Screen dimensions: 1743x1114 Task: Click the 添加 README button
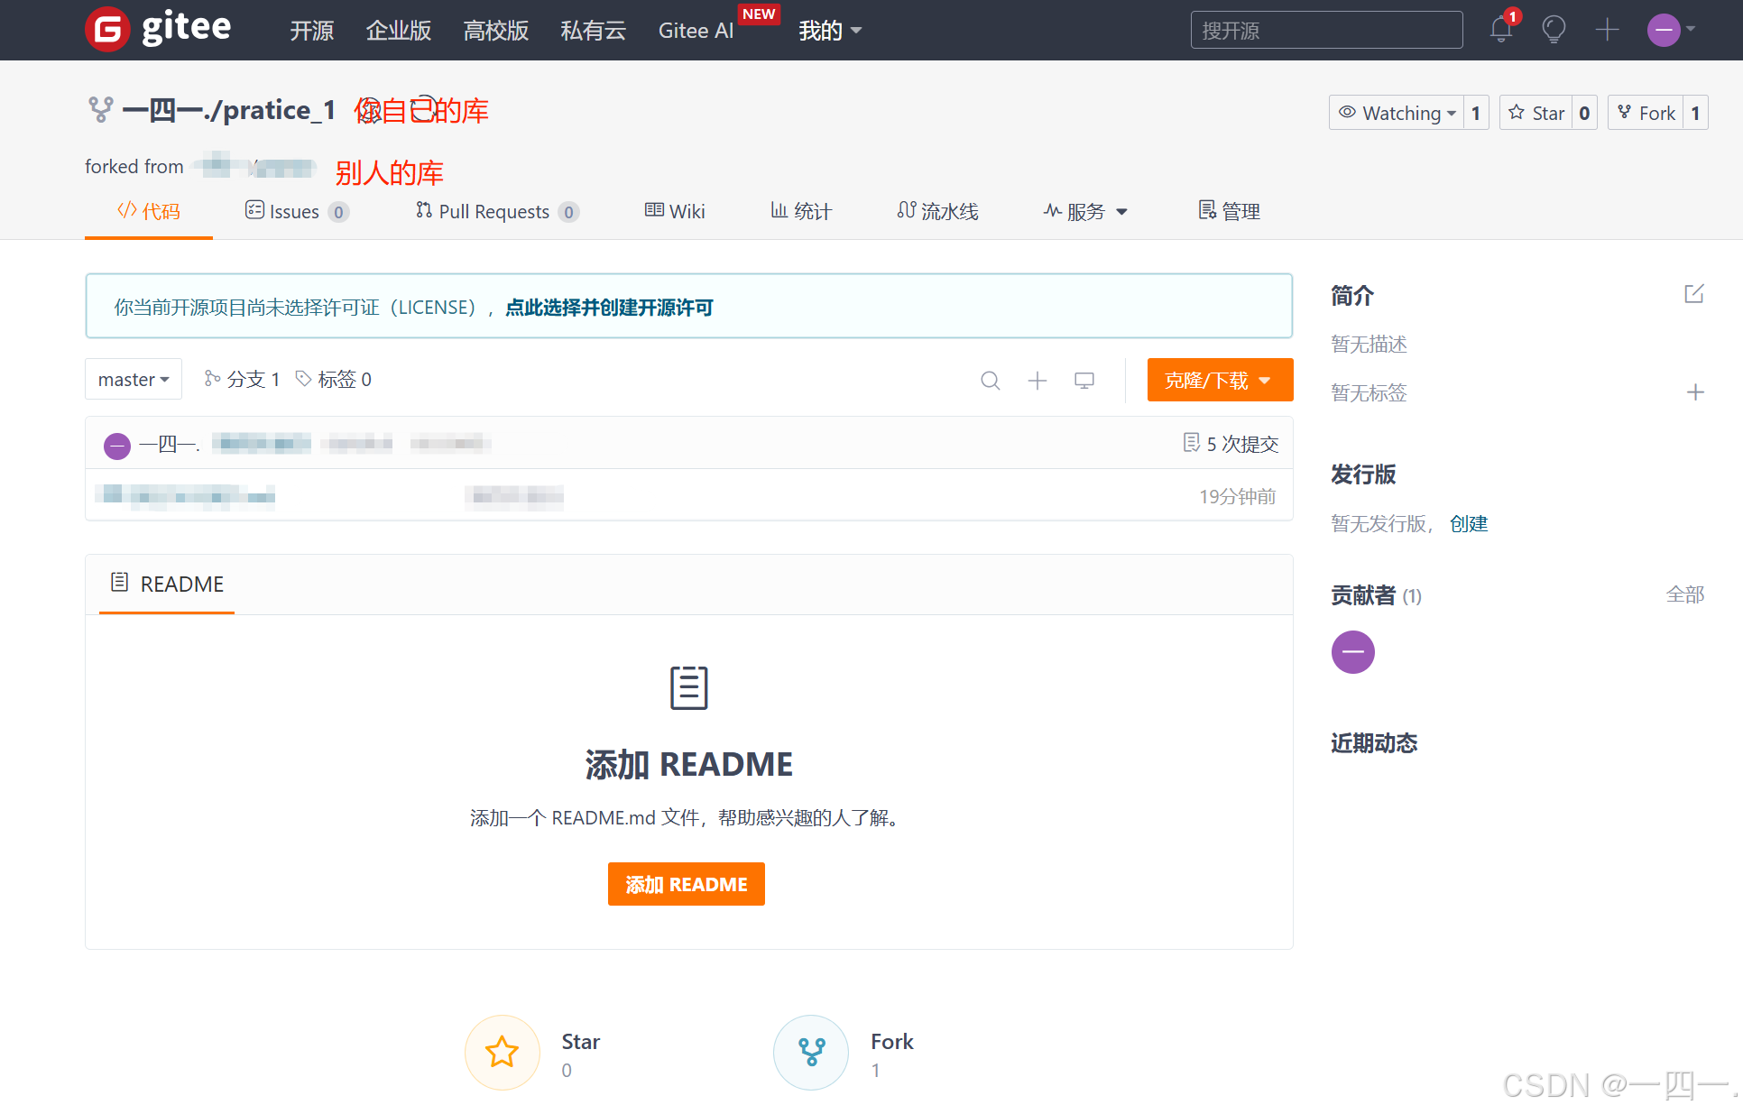[686, 884]
